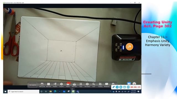Launch Microsoft Edge from taskbar
This screenshot has width=177, height=99.
[x=55, y=92]
